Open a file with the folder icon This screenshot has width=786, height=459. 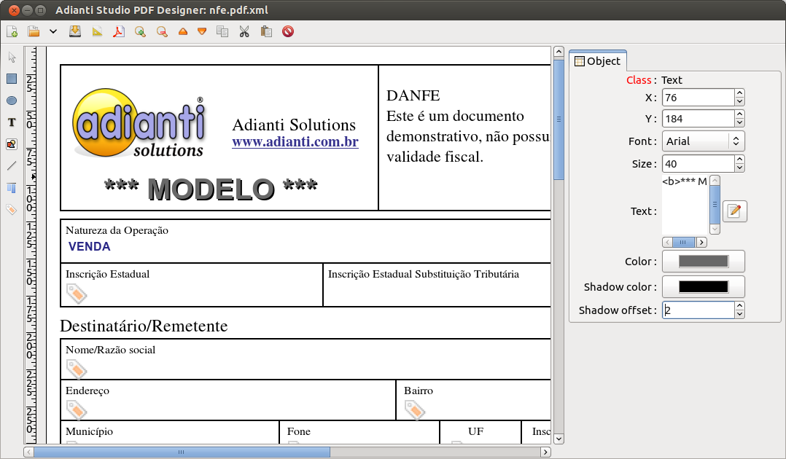34,31
